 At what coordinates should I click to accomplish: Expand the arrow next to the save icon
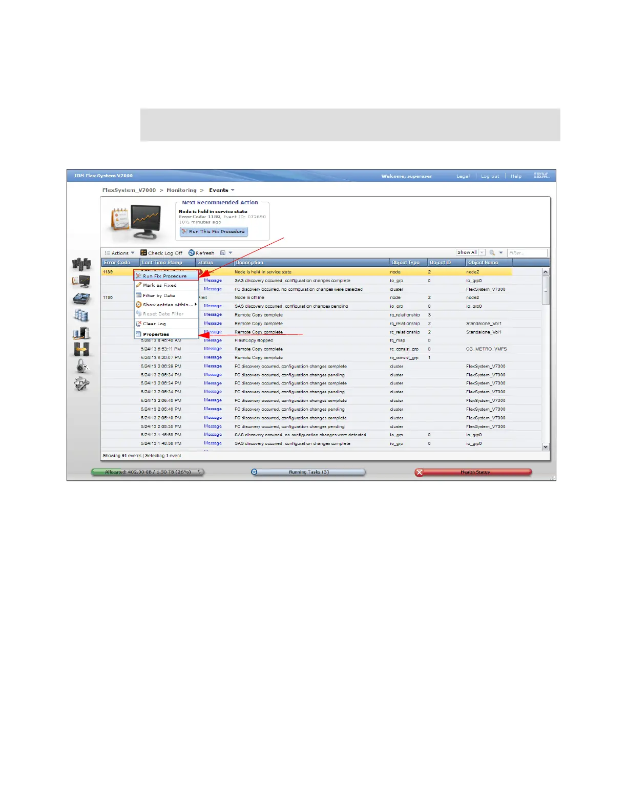[231, 253]
